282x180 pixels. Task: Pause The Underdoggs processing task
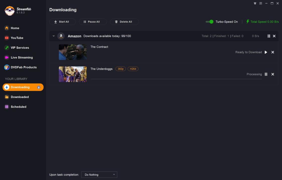pos(266,74)
